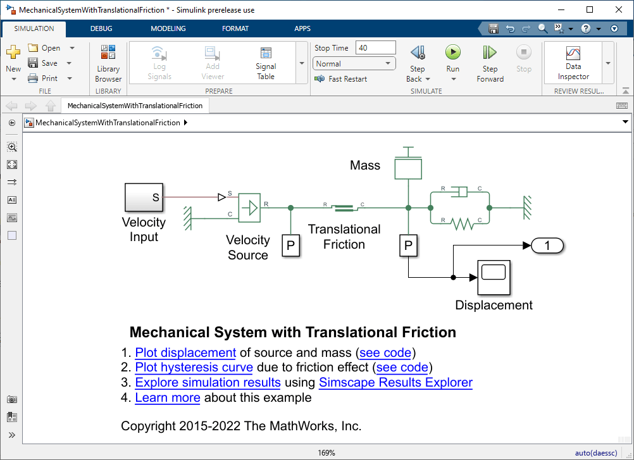
Task: Open the DEBUG ribbon tab
Action: tap(101, 28)
